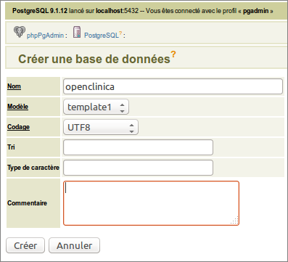Click the comment textarea resize grip

pos(235,220)
